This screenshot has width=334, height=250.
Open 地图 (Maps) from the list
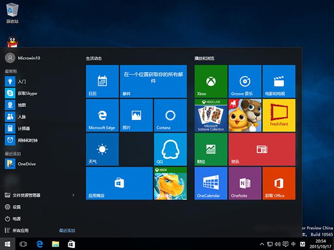(41, 105)
